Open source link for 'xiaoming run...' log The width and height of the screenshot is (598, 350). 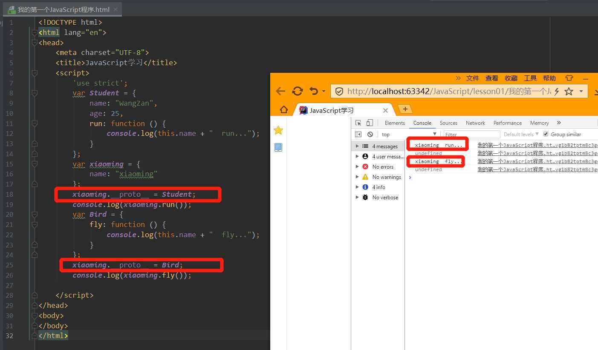point(537,145)
